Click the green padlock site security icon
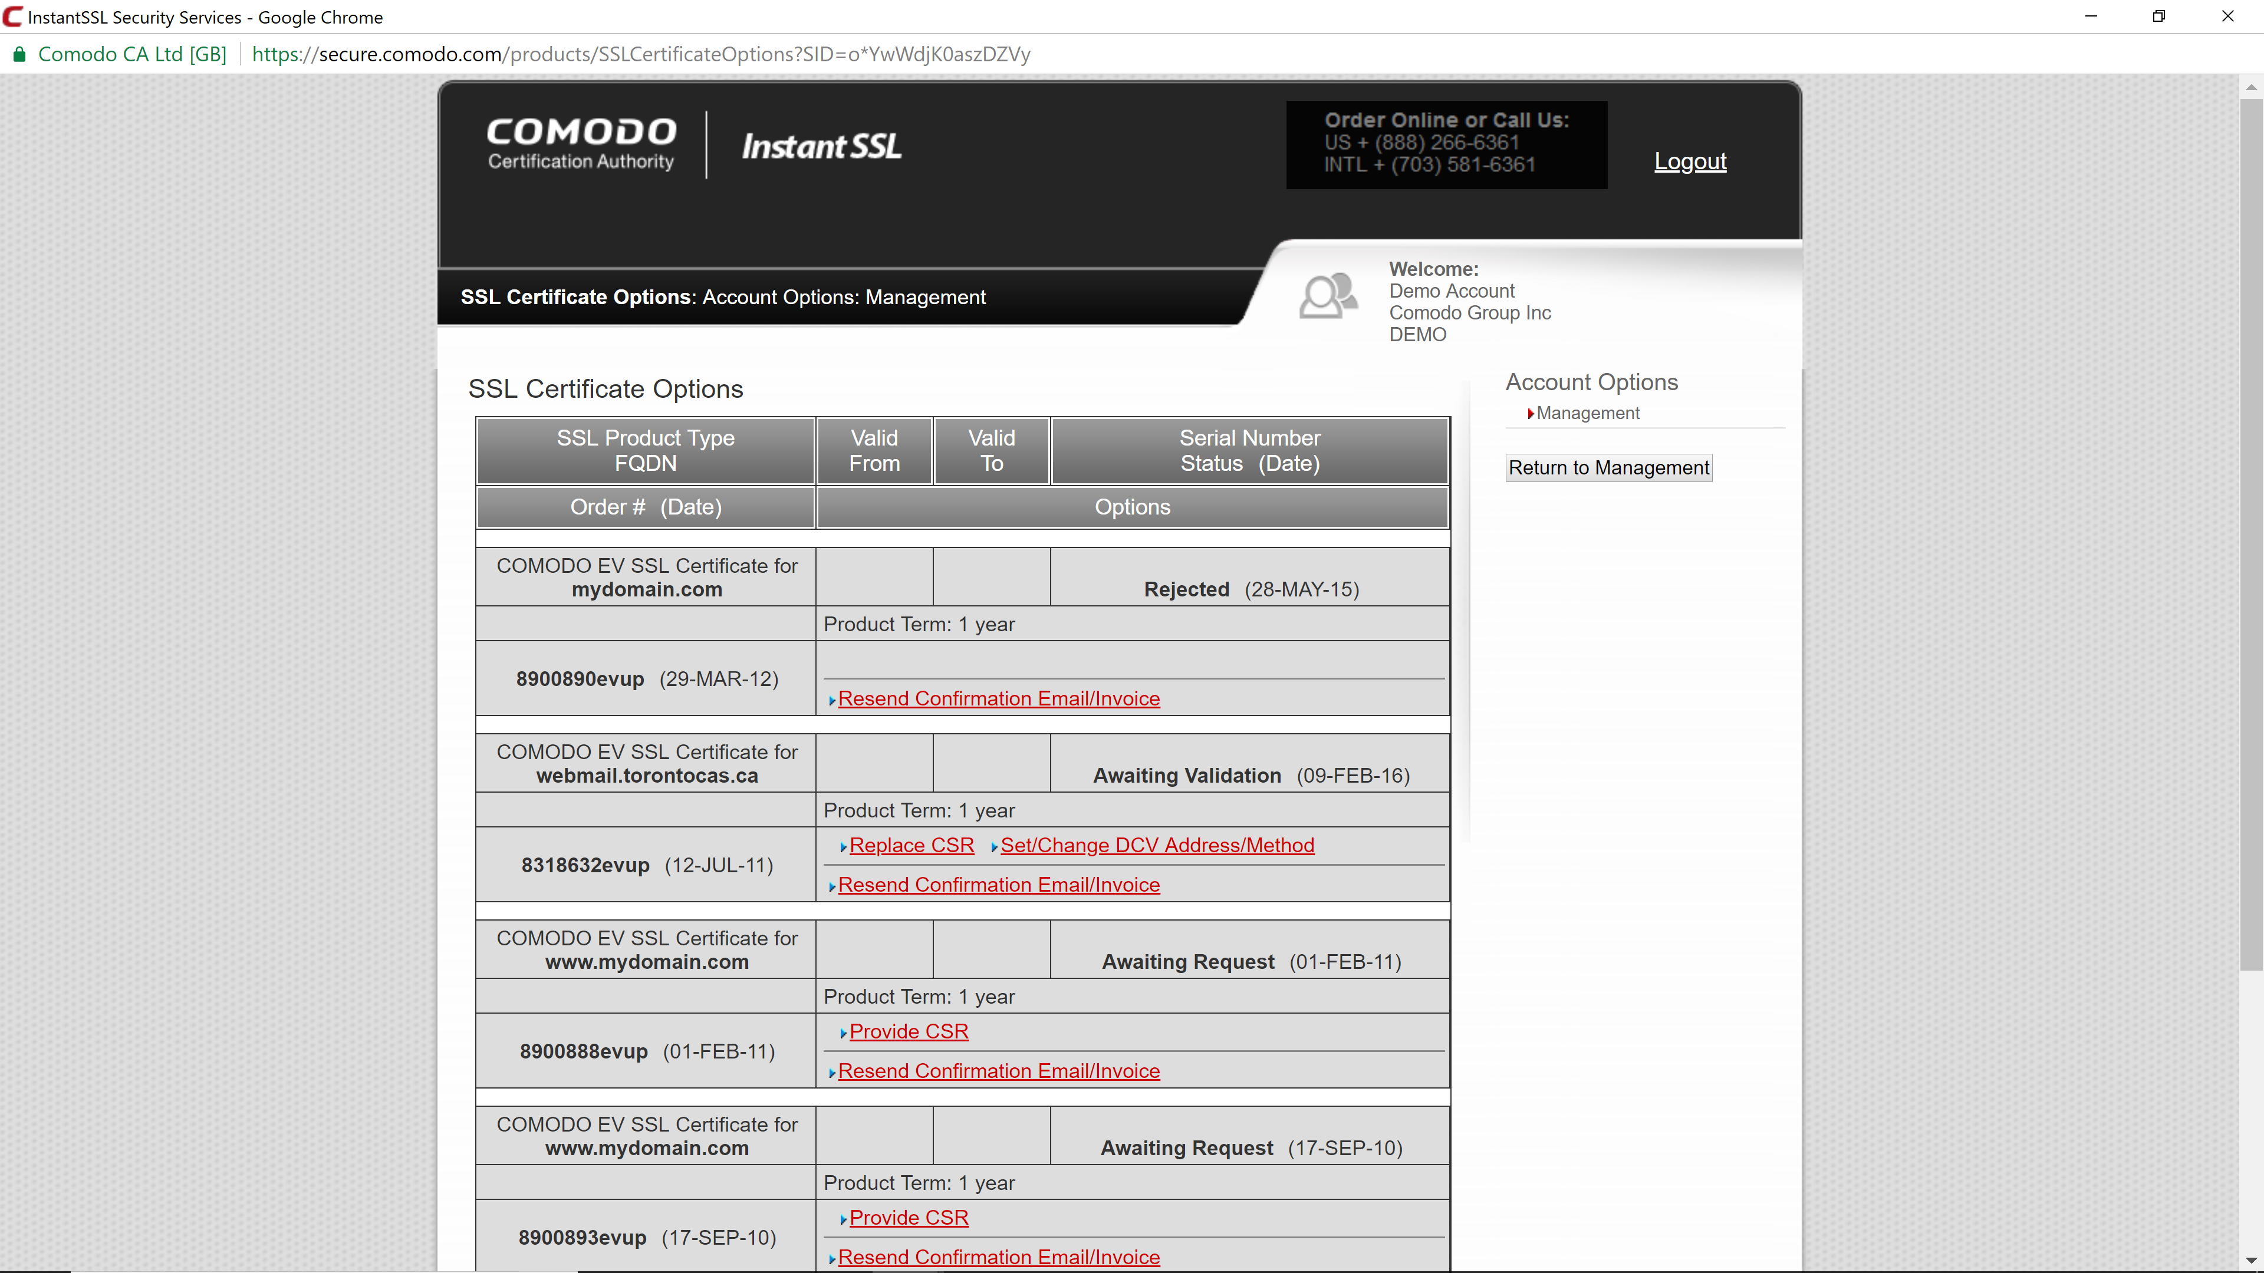Viewport: 2264px width, 1273px height. (18, 54)
